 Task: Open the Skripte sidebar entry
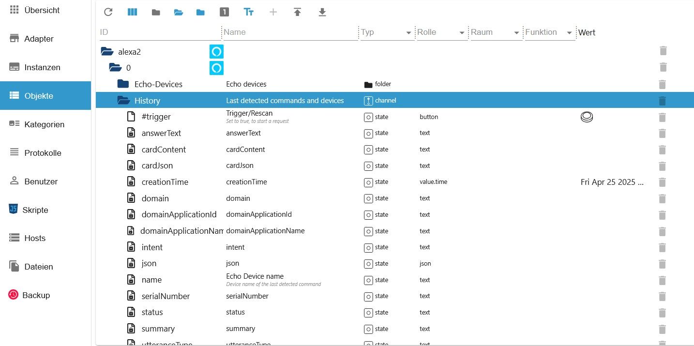click(35, 210)
